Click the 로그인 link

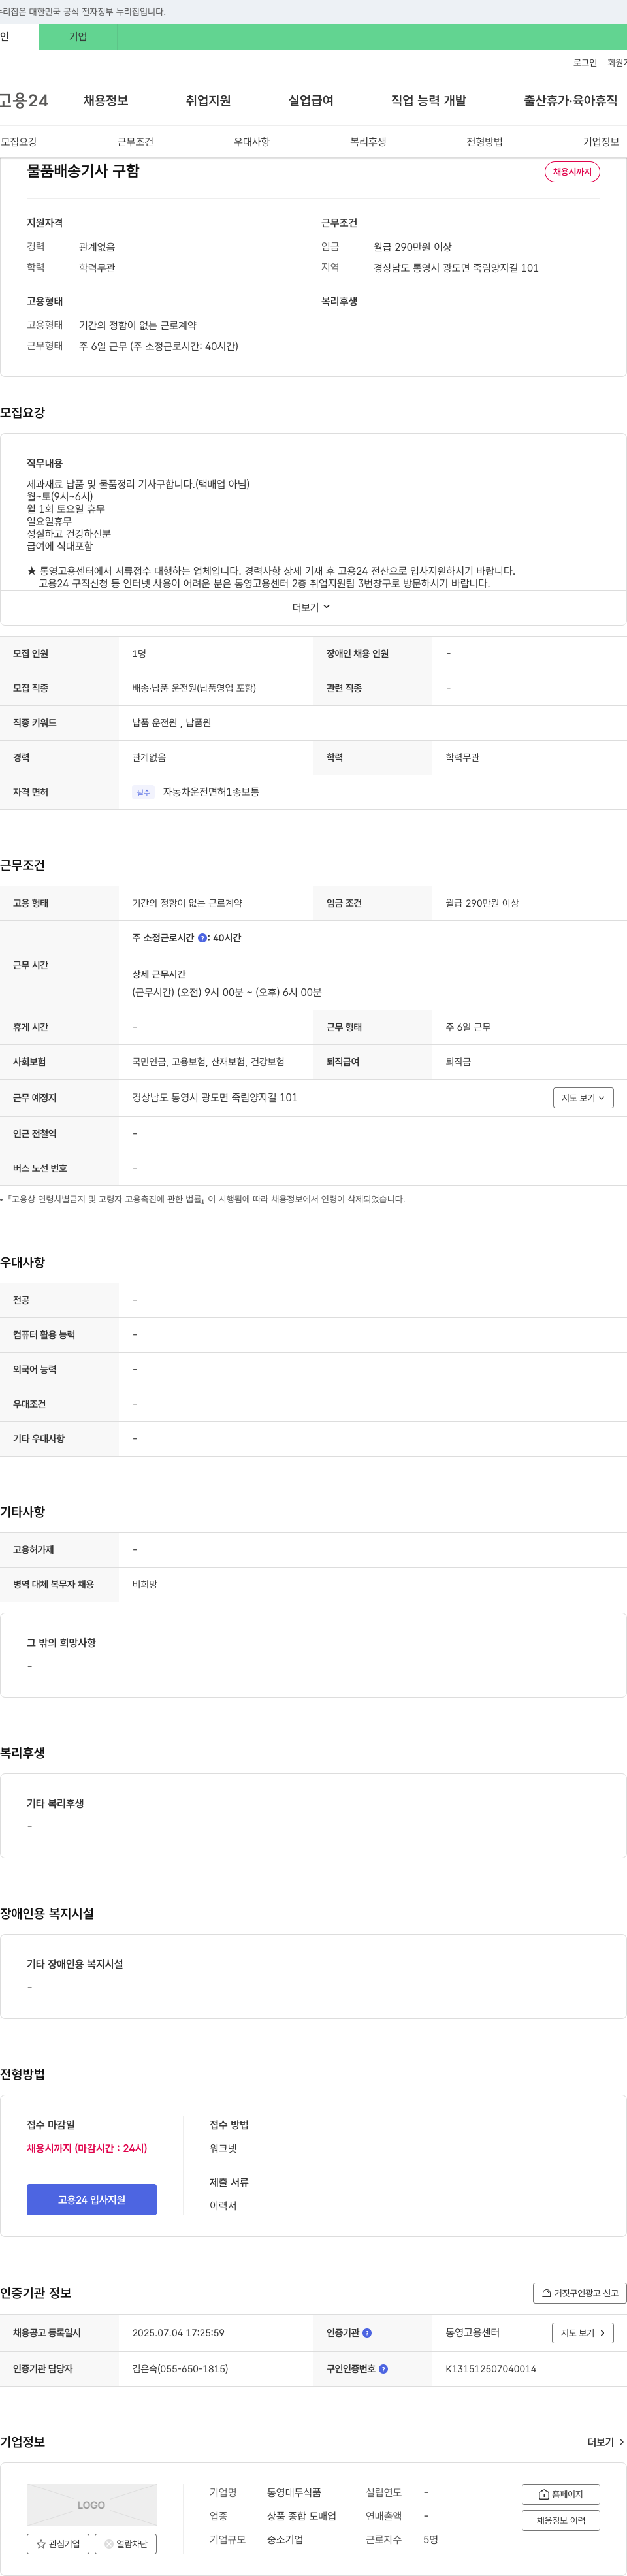pyautogui.click(x=585, y=63)
